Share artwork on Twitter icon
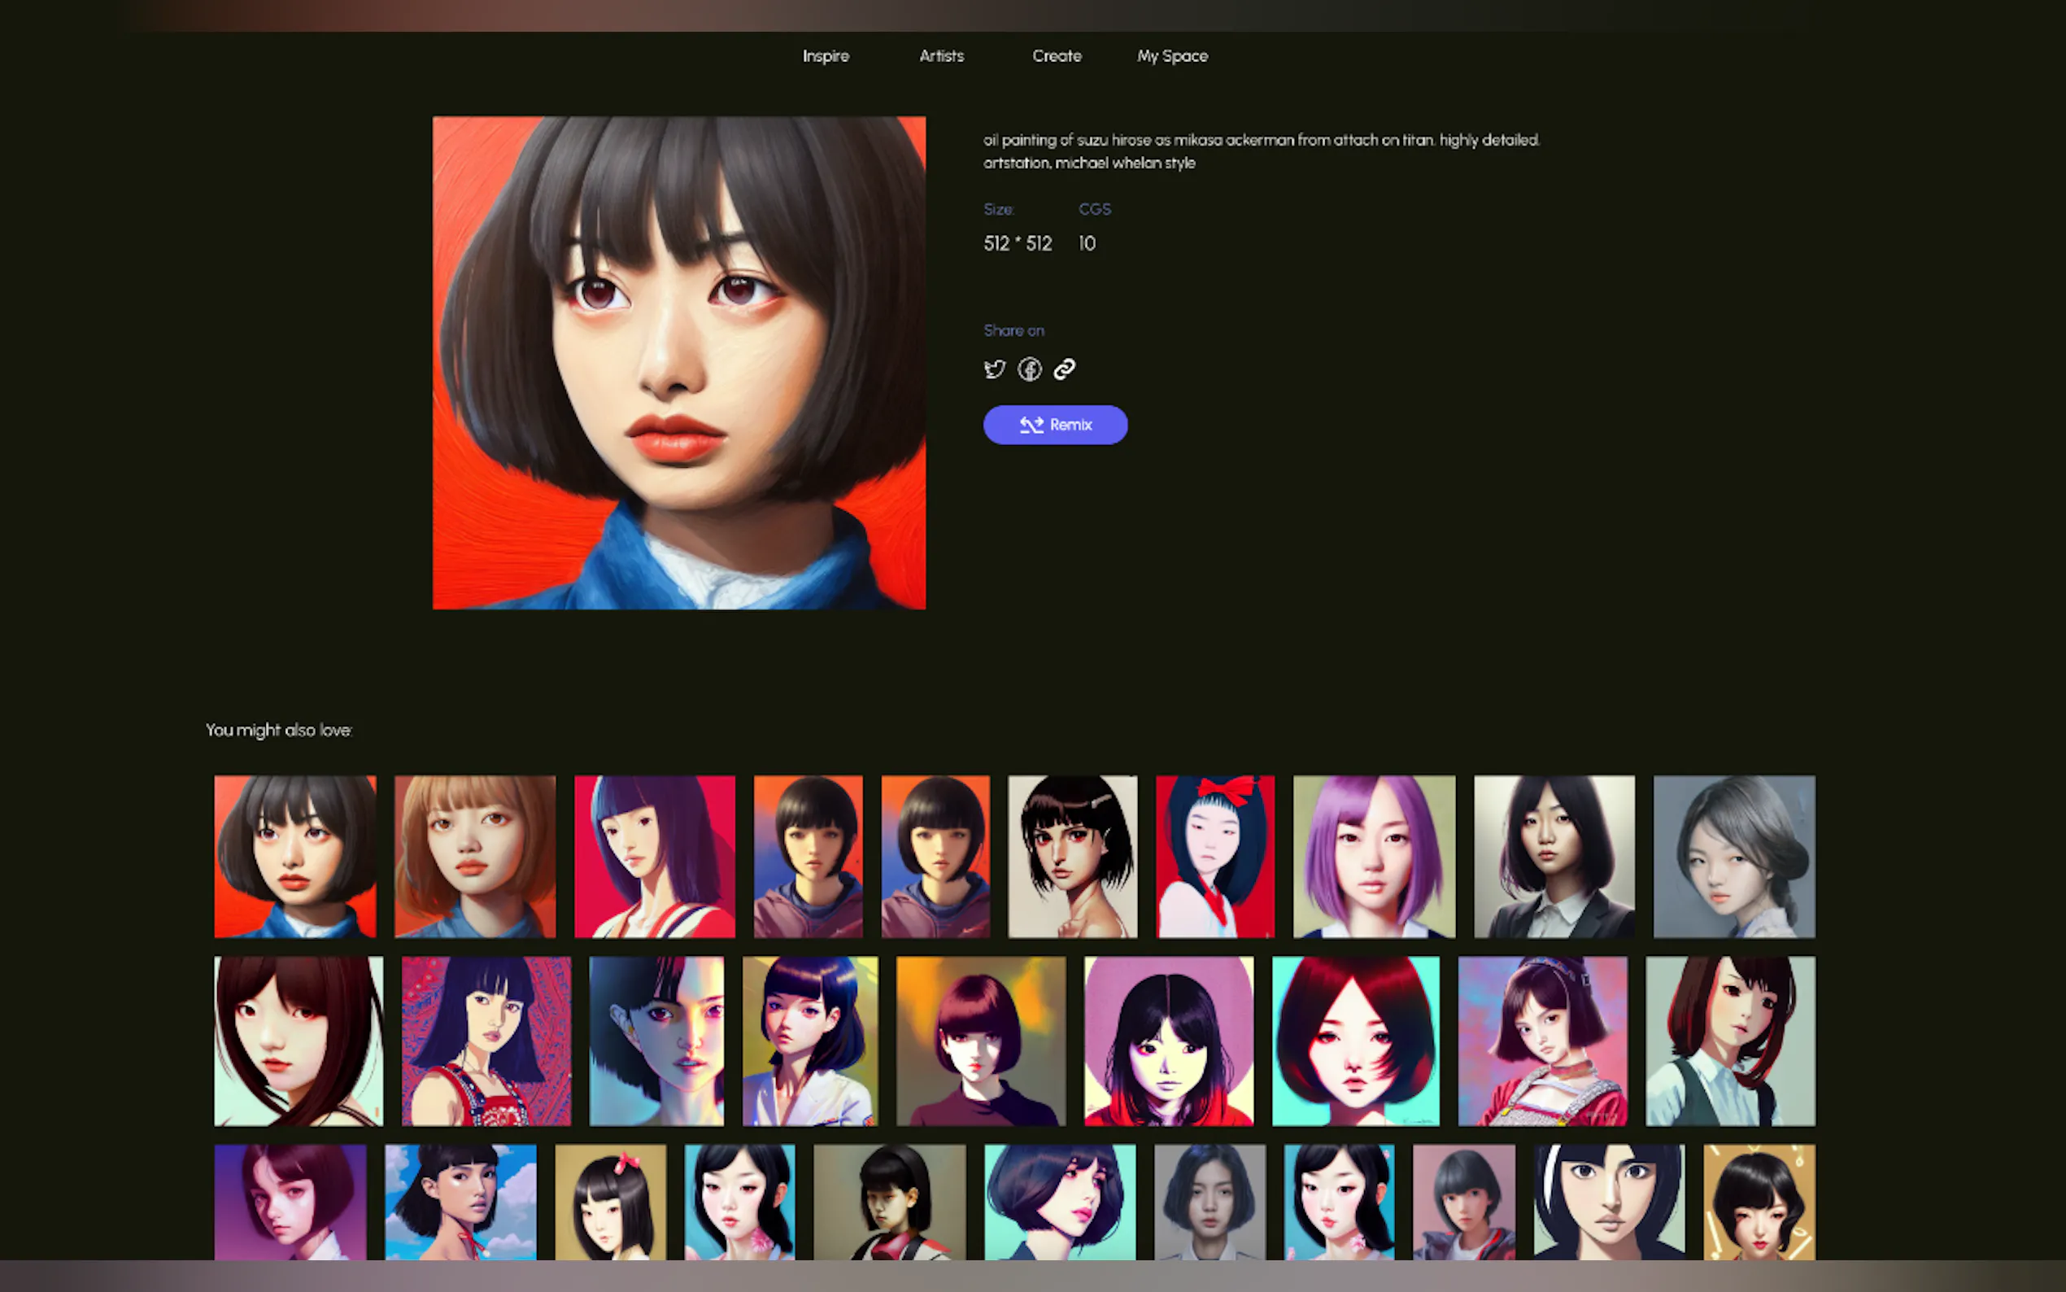Viewport: 2066px width, 1292px height. point(994,369)
